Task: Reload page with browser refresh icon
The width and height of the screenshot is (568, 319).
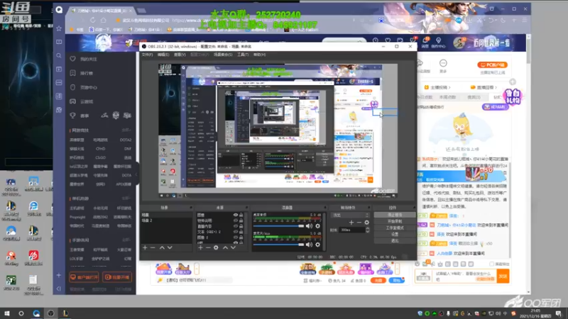Action: [93, 21]
